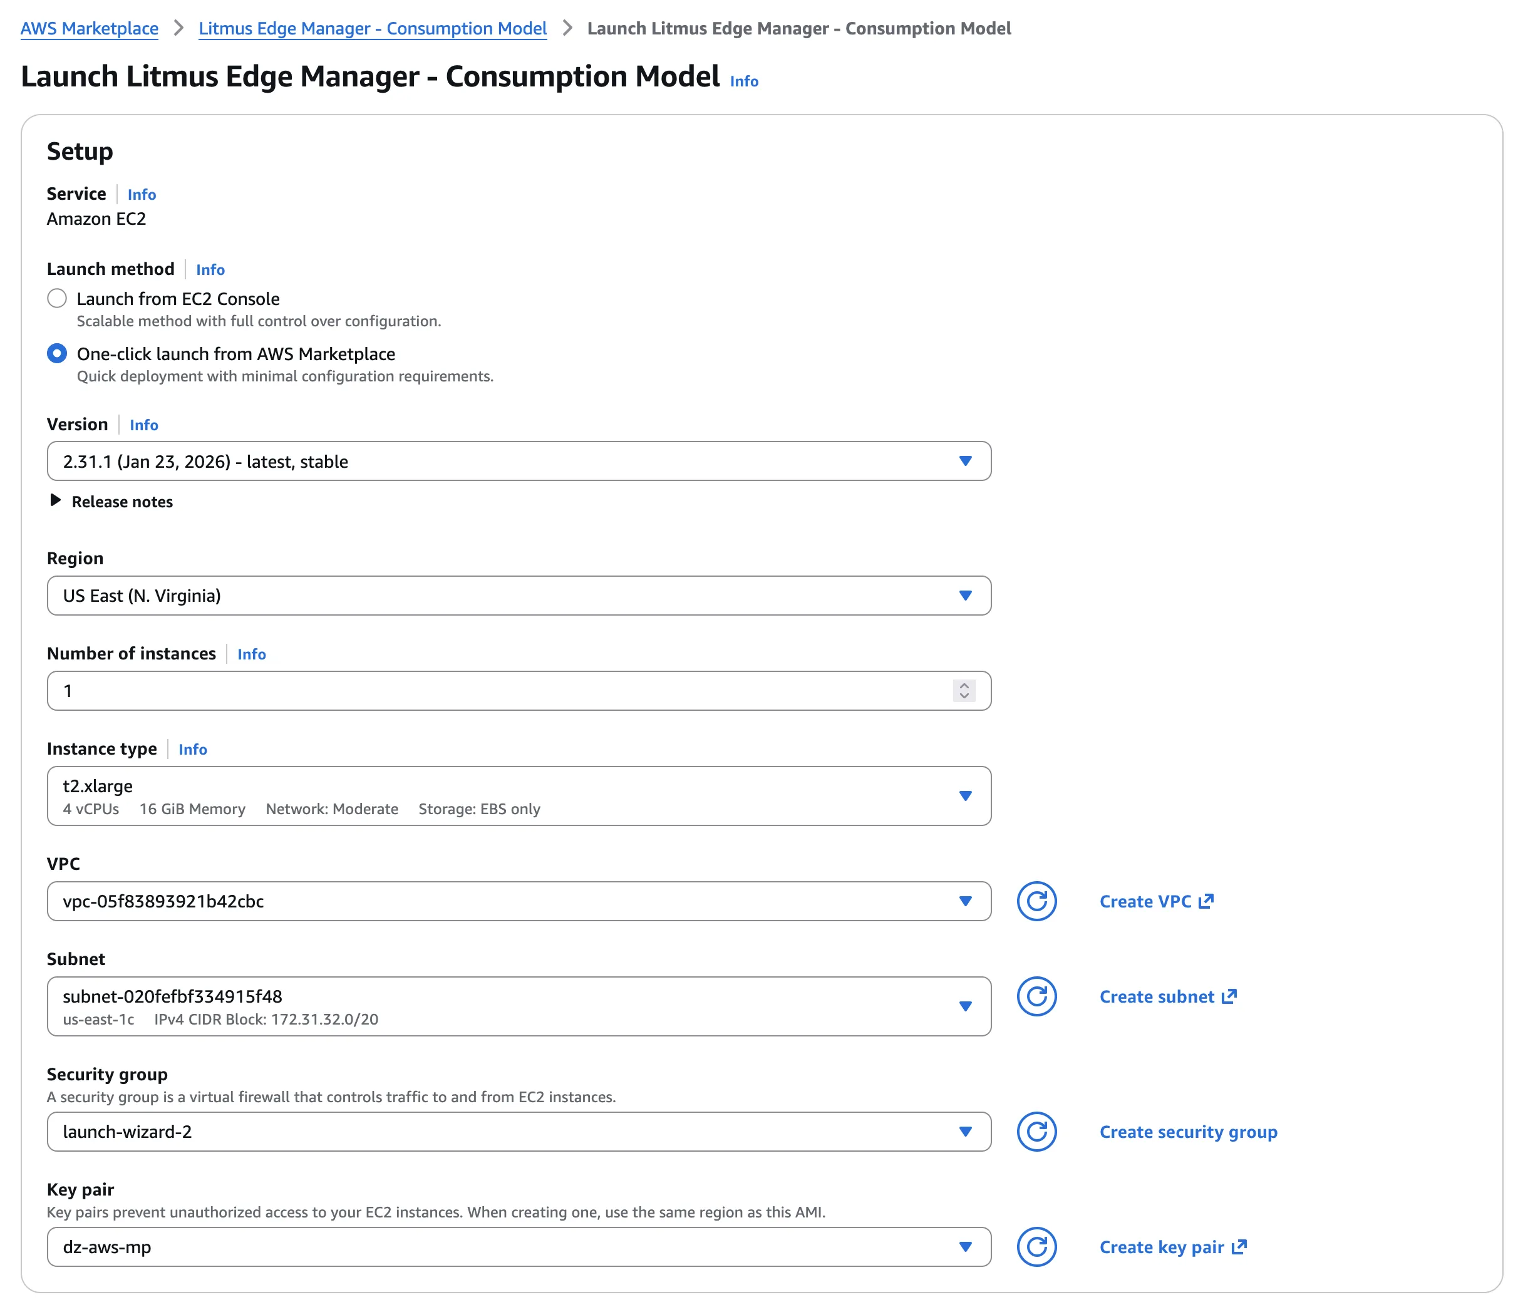Refresh the Key pair list

1036,1247
